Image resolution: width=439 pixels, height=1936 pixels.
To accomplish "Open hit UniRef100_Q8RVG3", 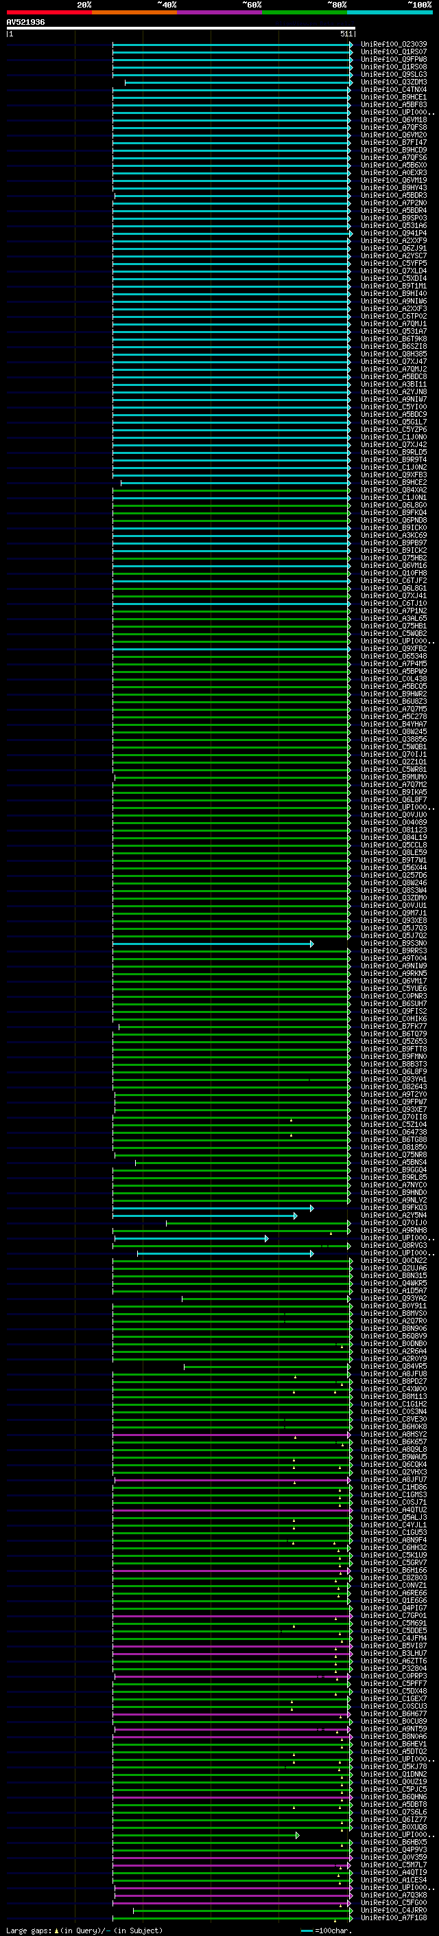I will pyautogui.click(x=394, y=1245).
